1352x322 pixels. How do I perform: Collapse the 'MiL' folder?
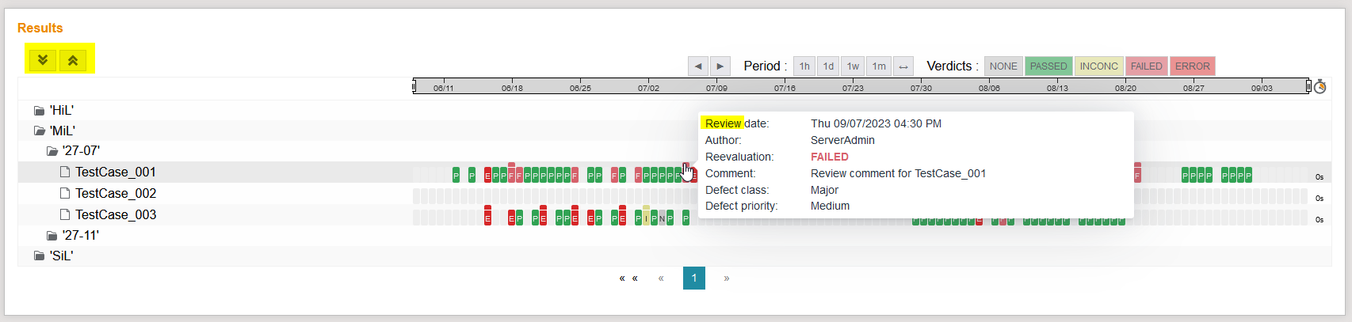(x=39, y=131)
